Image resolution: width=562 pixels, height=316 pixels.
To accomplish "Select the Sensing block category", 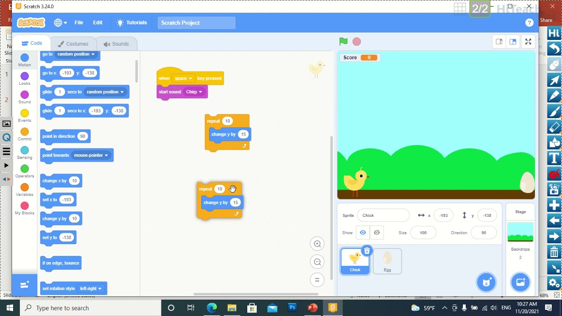I will [x=25, y=153].
